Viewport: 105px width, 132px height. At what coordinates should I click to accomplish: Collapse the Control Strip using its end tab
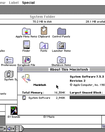[x=22, y=129]
